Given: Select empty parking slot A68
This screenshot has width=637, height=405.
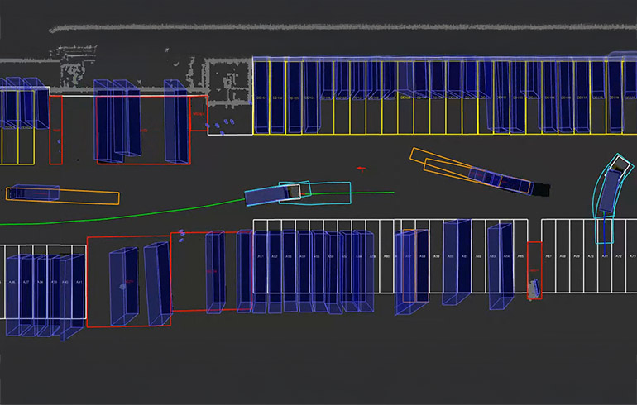Looking at the screenshot, I should coord(563,256).
